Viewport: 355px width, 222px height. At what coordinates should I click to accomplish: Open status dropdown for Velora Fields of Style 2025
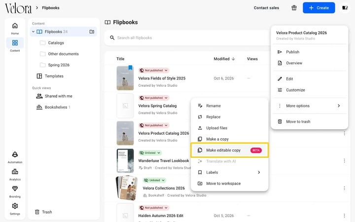(x=154, y=71)
